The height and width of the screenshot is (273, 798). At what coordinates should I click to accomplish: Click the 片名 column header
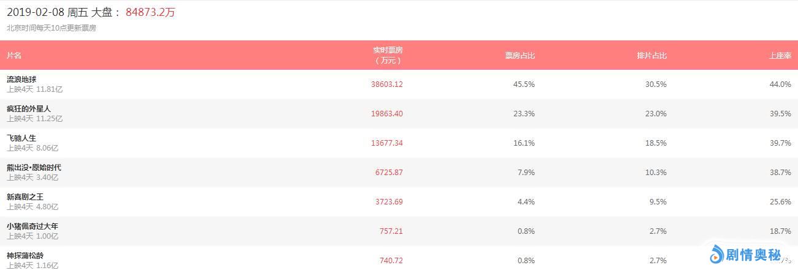click(14, 56)
